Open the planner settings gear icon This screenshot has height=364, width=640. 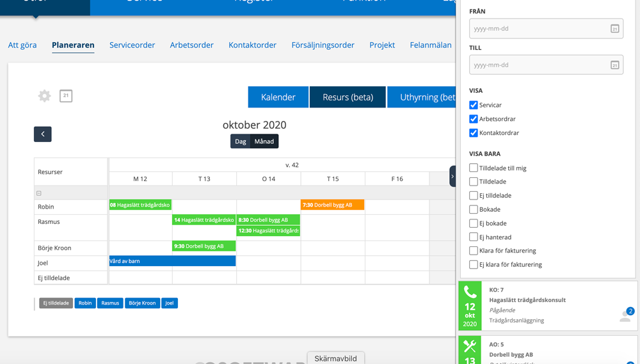[x=45, y=96]
